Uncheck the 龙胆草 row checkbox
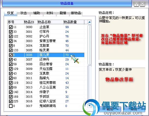The width and height of the screenshot is (149, 116). (x=11, y=46)
